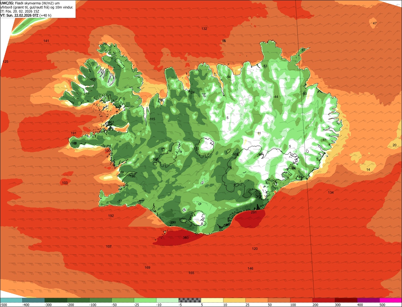Click the 103 flux value on the map

point(65,183)
